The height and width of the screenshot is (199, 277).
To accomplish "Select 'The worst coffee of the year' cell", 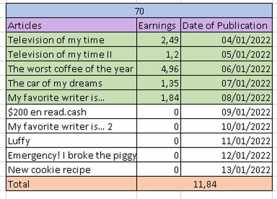I will click(x=72, y=68).
